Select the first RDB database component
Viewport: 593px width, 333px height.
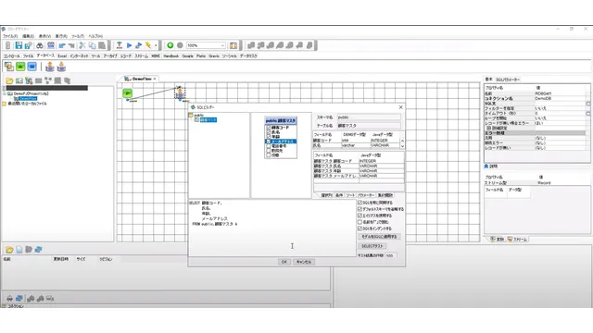coord(49,67)
